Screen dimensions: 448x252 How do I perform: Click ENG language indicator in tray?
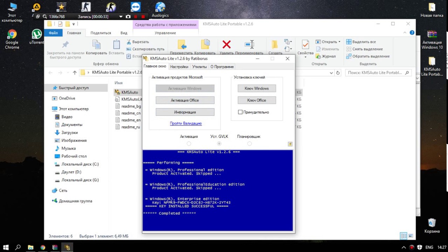point(429,247)
